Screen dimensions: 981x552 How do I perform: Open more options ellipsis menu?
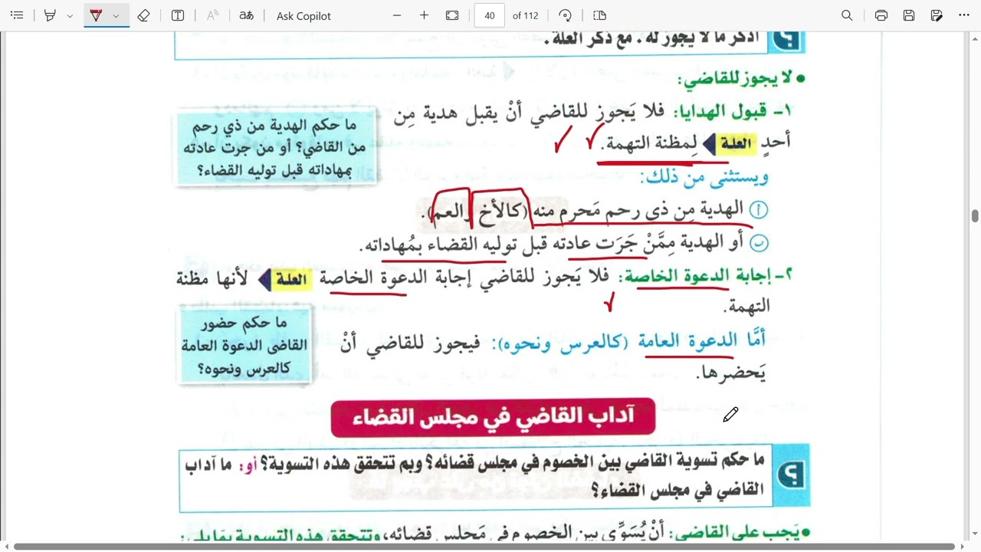[964, 15]
